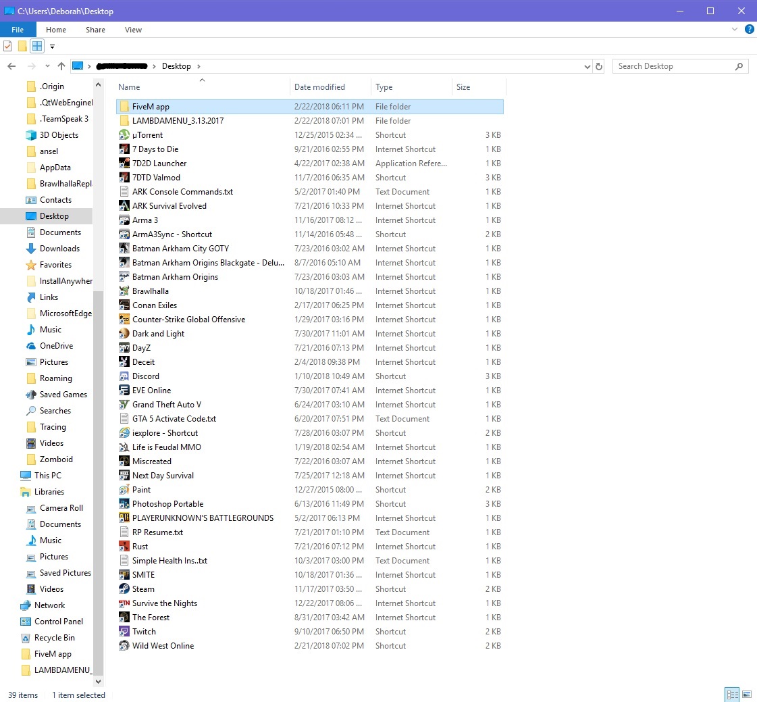Select PLAYERUNKNOWN'S BATTLEGROUNDS icon
The height and width of the screenshot is (702, 757).
124,518
